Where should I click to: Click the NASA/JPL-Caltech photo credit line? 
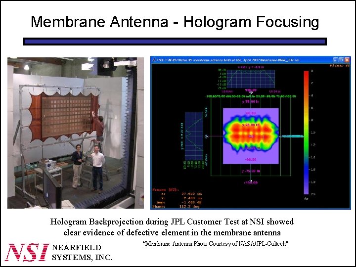(x=215, y=244)
